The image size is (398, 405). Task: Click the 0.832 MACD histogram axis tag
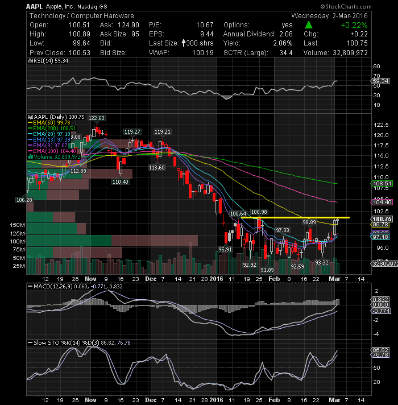[x=380, y=300]
